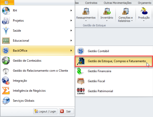
Task: Click the Educacional label
Action: (21, 41)
